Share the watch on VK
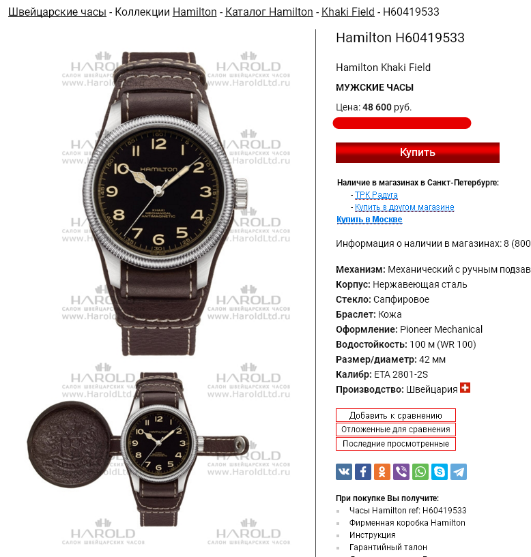The width and height of the screenshot is (531, 557). (344, 472)
